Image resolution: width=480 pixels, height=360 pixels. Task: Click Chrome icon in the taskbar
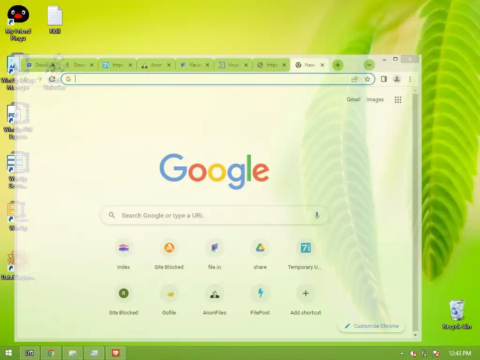[51, 353]
